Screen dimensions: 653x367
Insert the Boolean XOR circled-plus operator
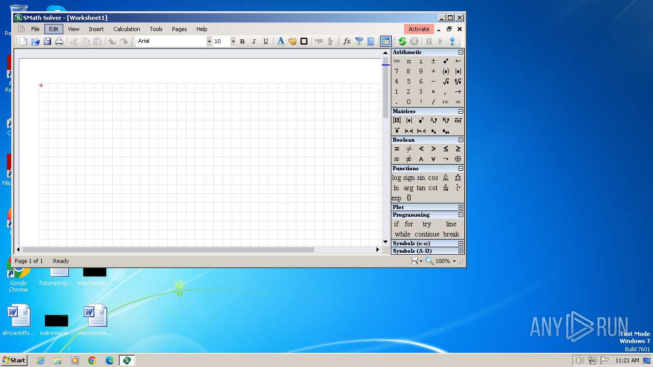point(458,159)
